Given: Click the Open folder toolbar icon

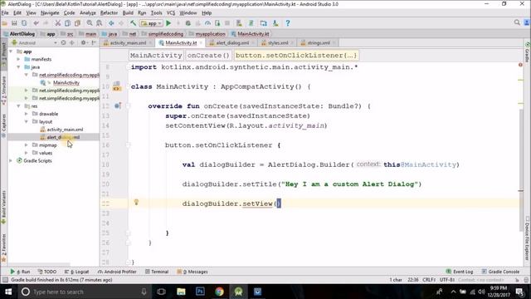Looking at the screenshot, I should pyautogui.click(x=5, y=23).
